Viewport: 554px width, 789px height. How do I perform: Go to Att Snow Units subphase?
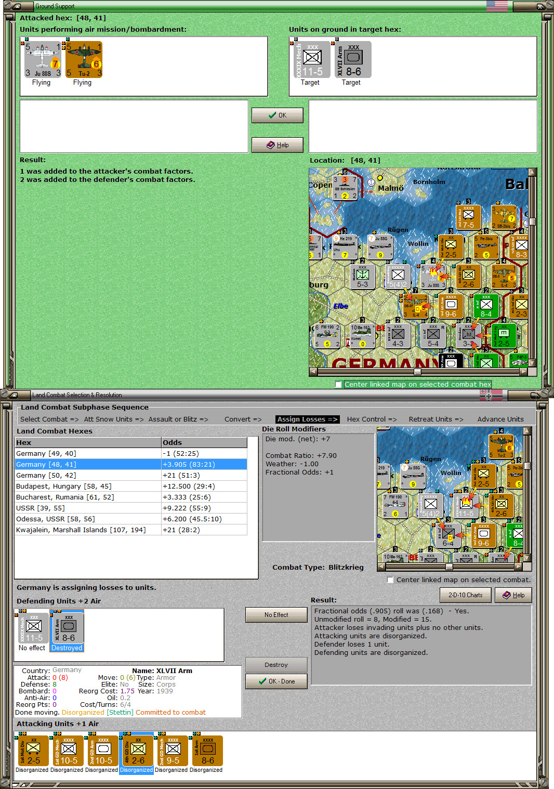pyautogui.click(x=113, y=419)
